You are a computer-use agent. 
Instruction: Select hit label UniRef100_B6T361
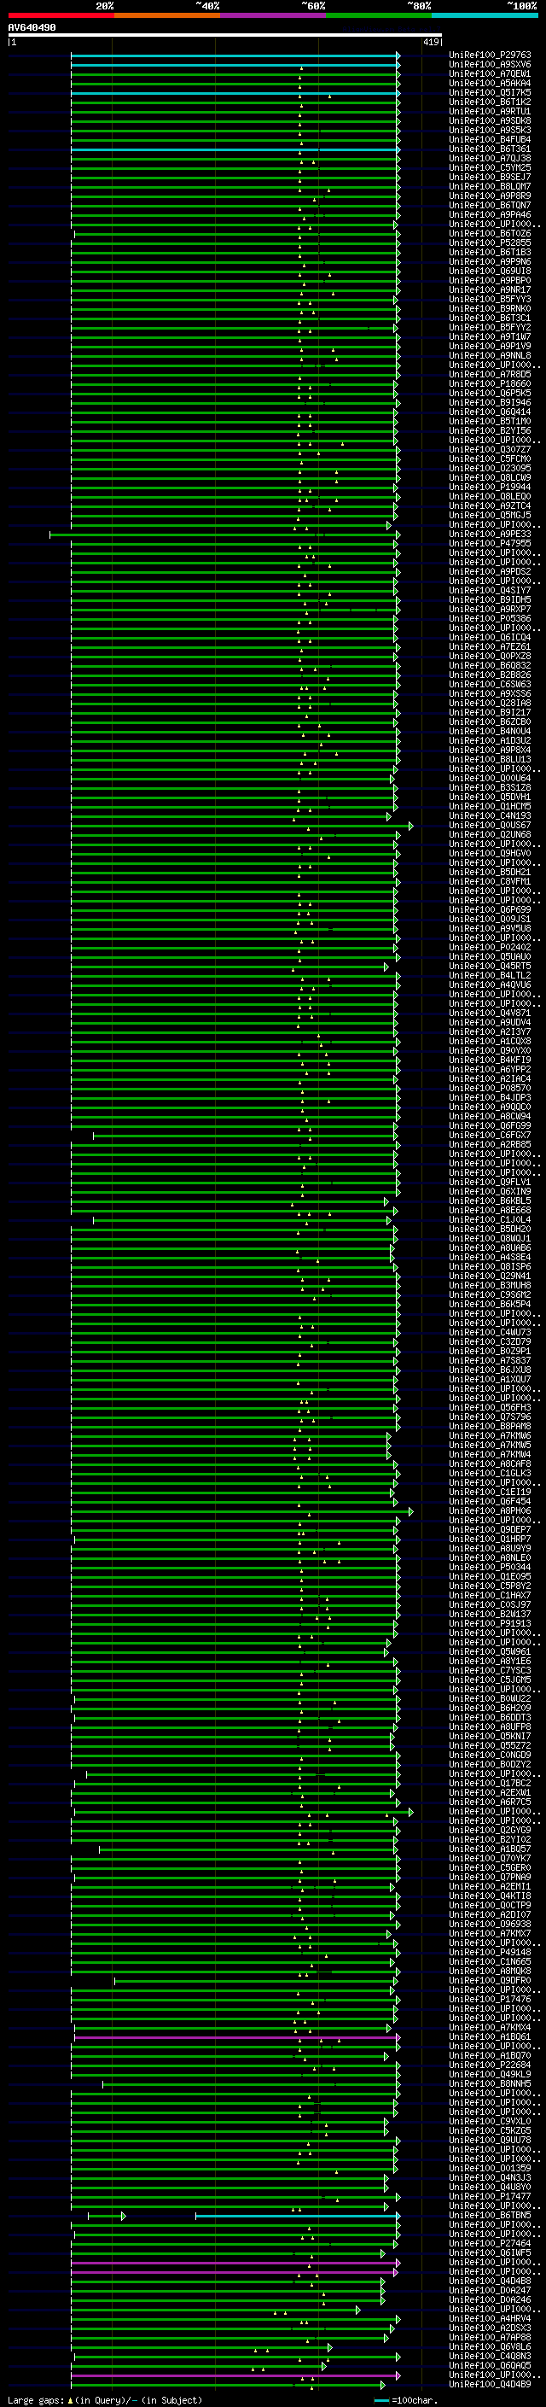tap(490, 149)
